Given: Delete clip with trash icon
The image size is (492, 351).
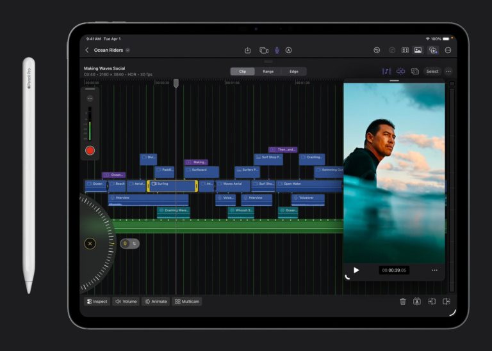Looking at the screenshot, I should [x=403, y=301].
